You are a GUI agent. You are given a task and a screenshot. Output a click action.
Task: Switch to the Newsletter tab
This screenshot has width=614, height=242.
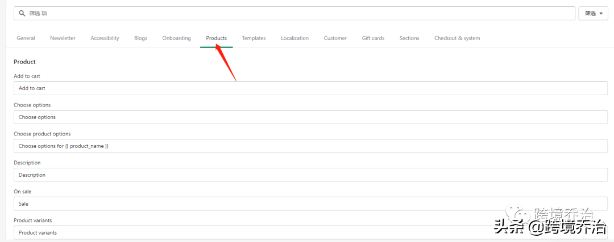click(63, 38)
